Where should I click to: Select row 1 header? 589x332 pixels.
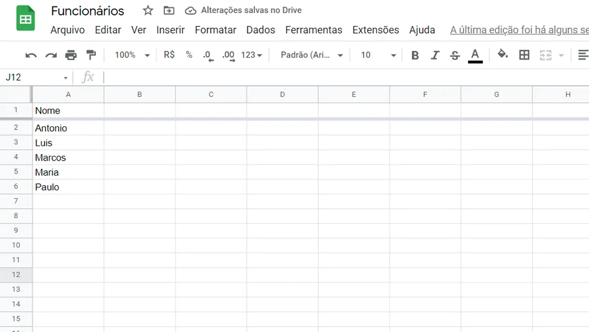coord(16,110)
